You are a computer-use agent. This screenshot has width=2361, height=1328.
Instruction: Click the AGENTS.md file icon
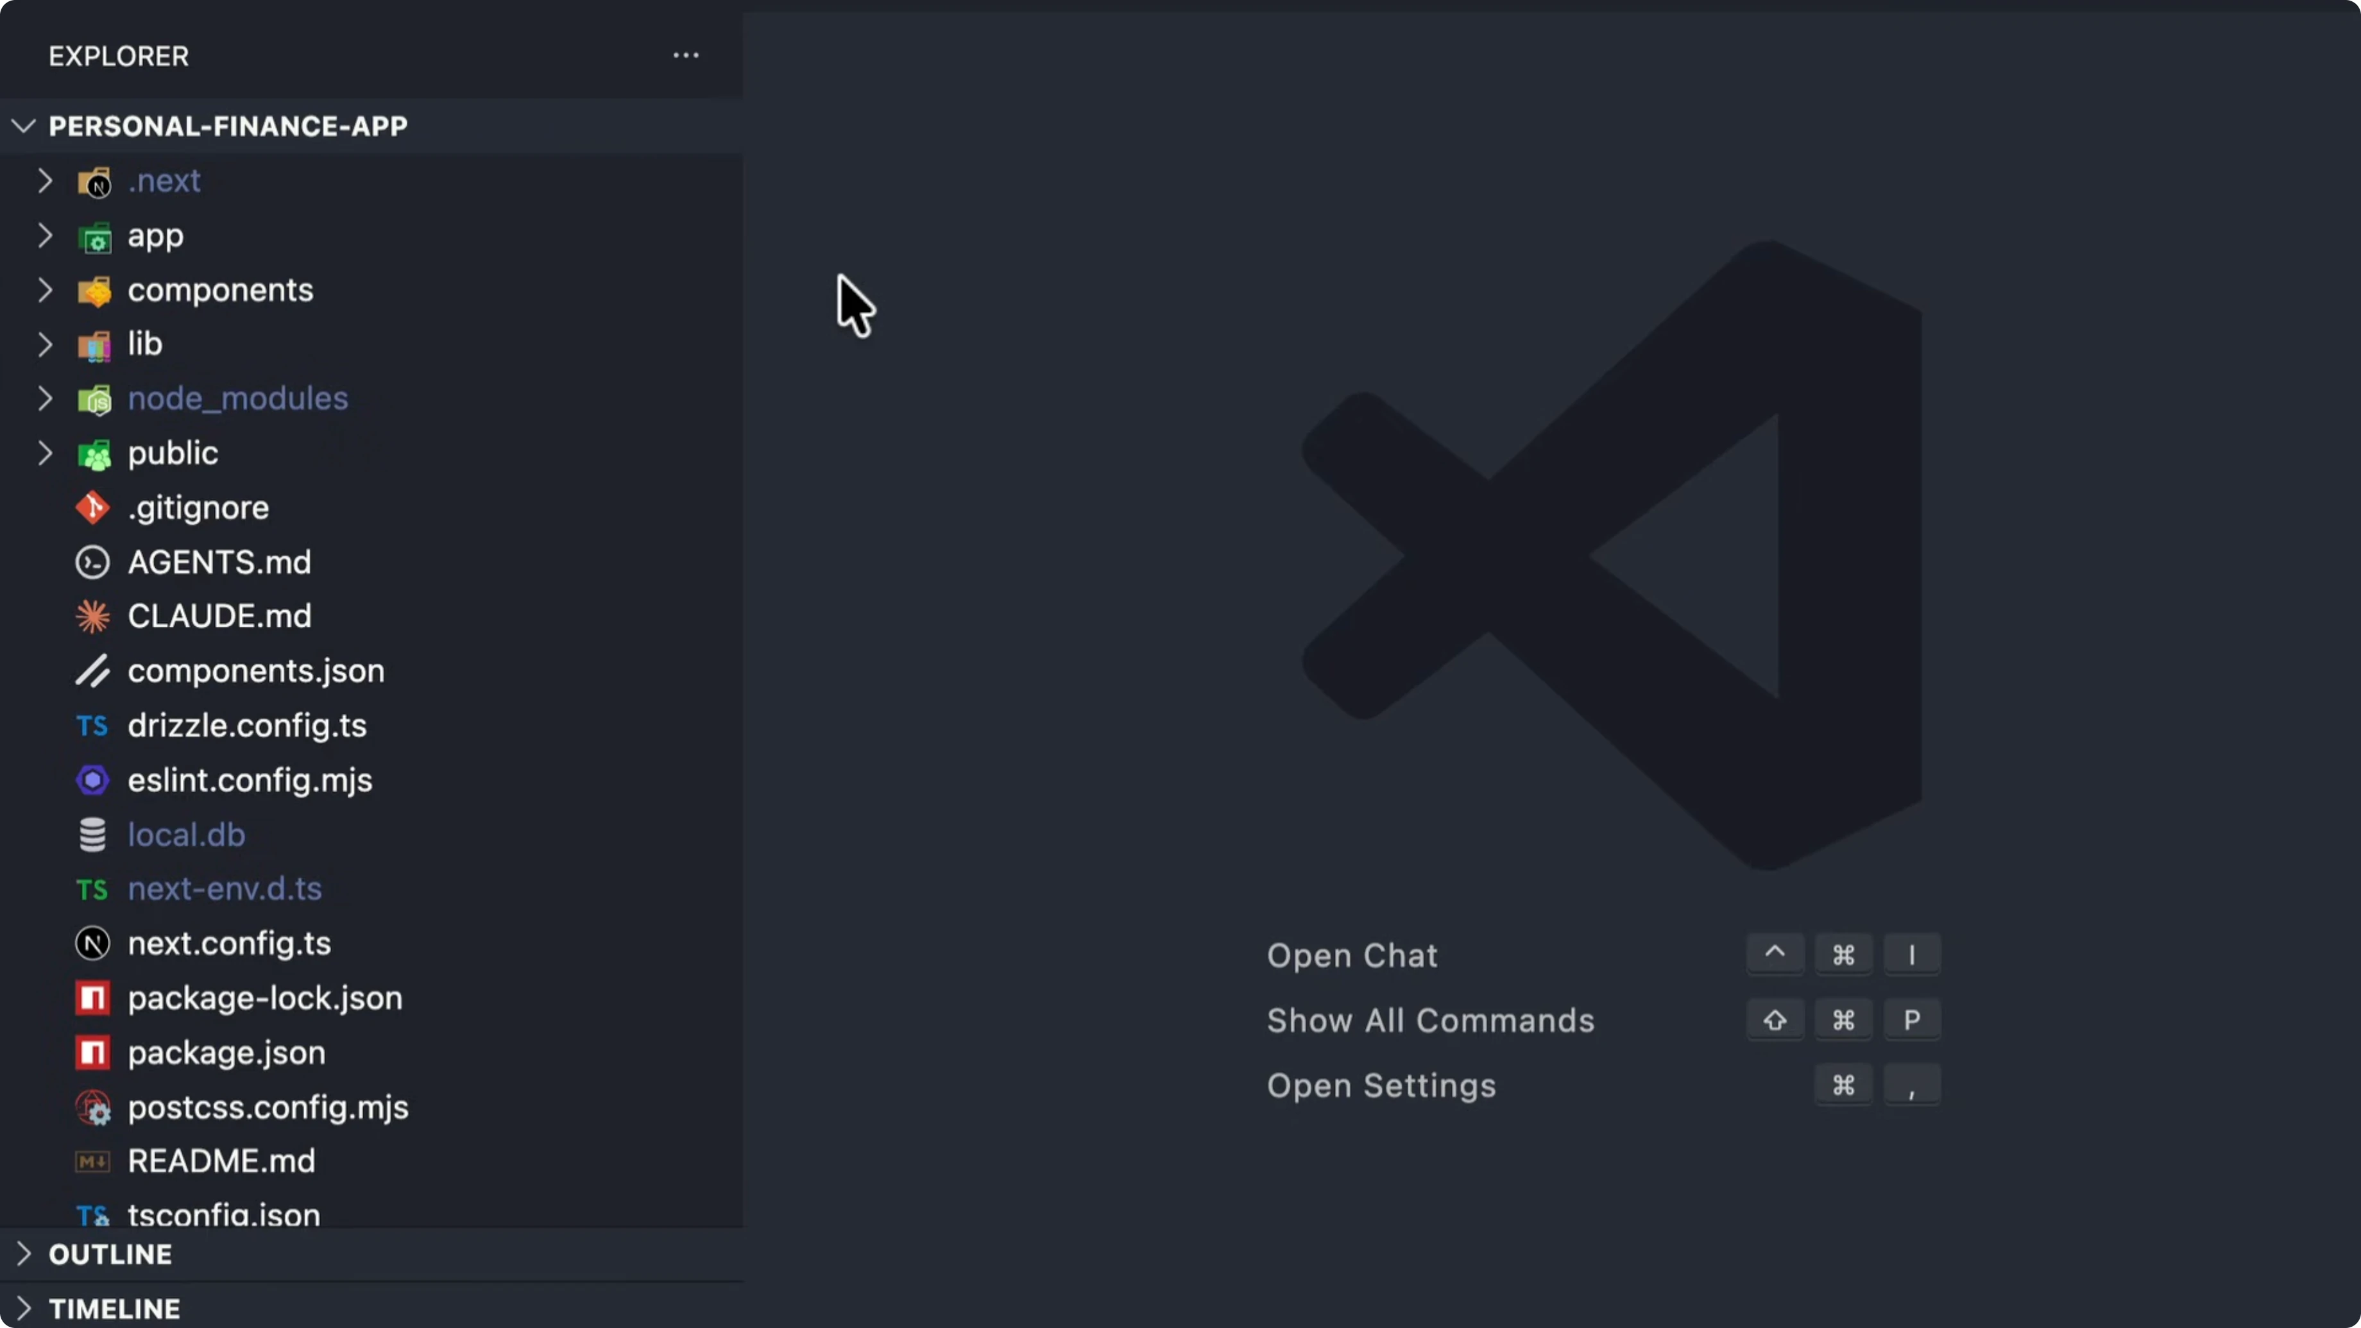point(92,563)
